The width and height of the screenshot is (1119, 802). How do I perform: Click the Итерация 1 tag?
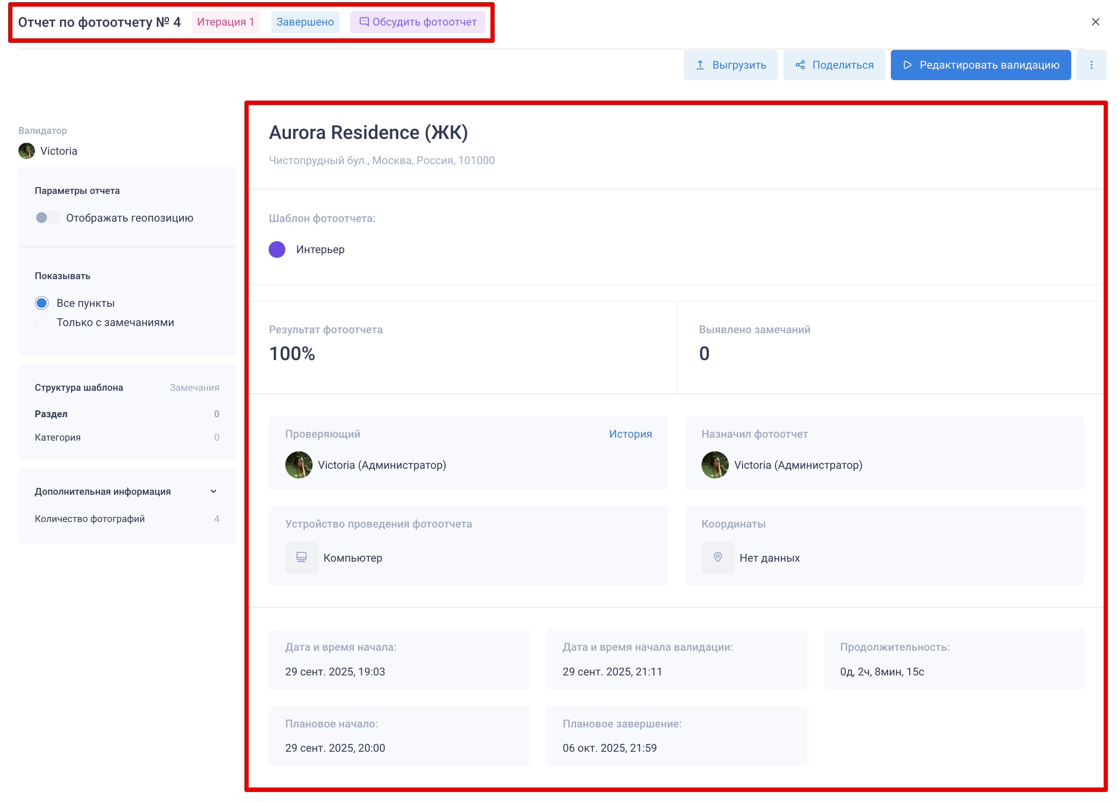coord(226,22)
